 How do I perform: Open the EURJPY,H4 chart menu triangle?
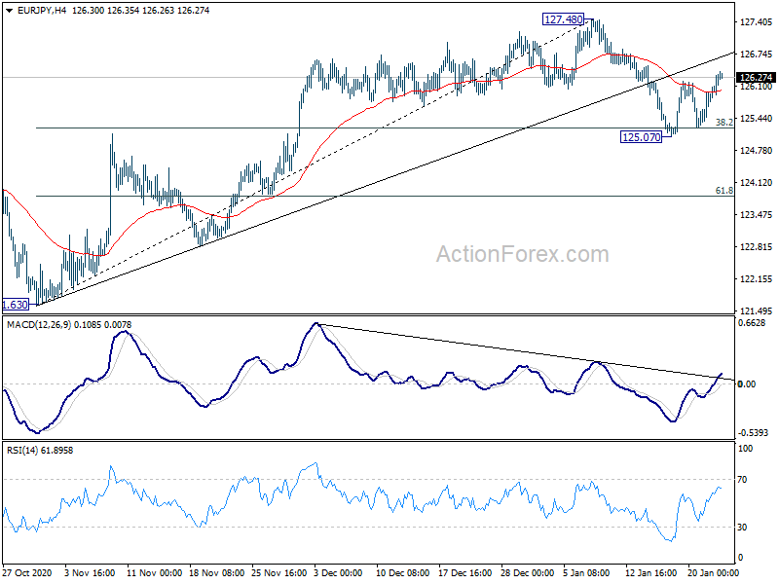10,11
